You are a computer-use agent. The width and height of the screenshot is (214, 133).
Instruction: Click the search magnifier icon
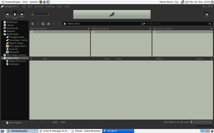pyautogui.click(x=210, y=24)
